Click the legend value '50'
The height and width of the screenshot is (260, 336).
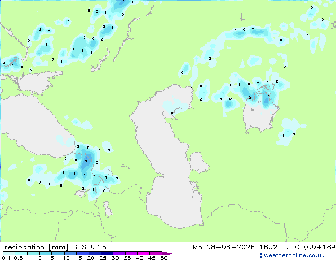[x=164, y=258]
